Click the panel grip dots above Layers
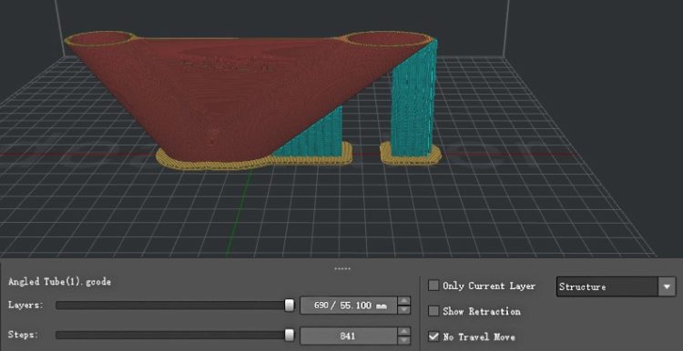Viewport: 683px width, 351px height. (341, 269)
